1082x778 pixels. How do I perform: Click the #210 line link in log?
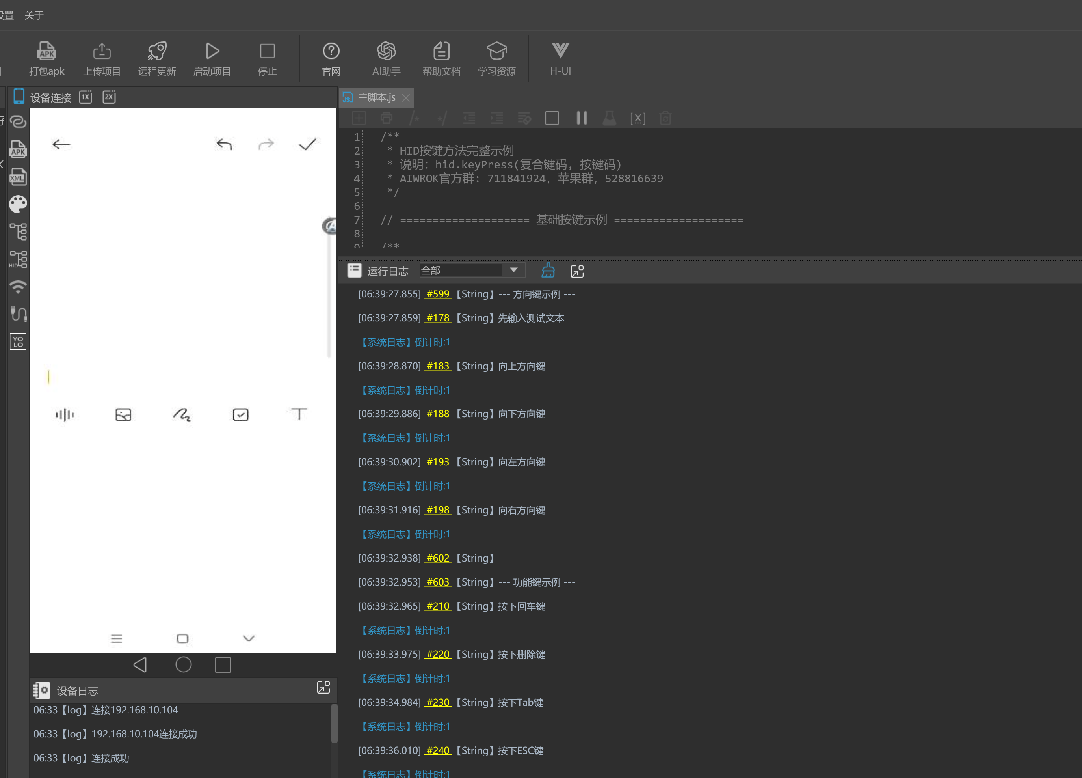pyautogui.click(x=438, y=606)
